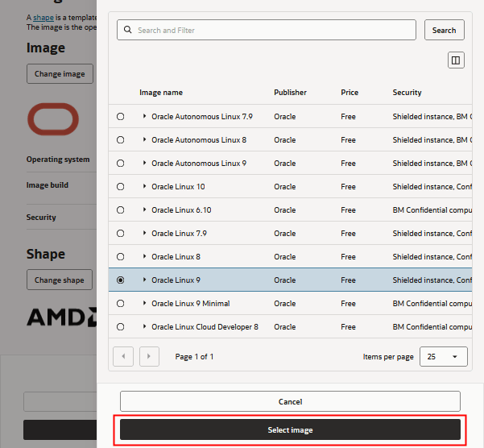Screen dimensions: 484x448
Task: Select Oracle Linux 9 Minimal radio button
Action: click(x=120, y=304)
